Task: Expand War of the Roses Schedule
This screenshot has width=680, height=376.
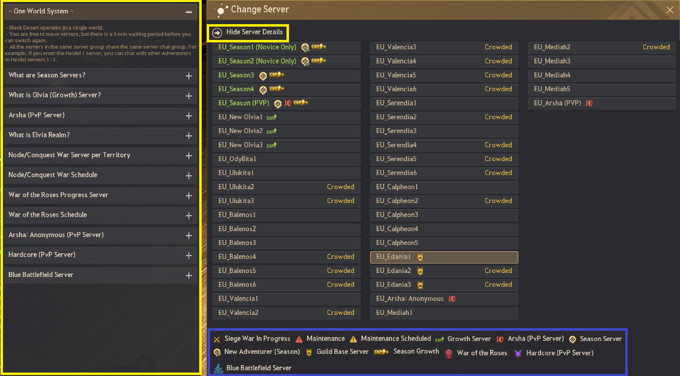Action: coord(188,215)
